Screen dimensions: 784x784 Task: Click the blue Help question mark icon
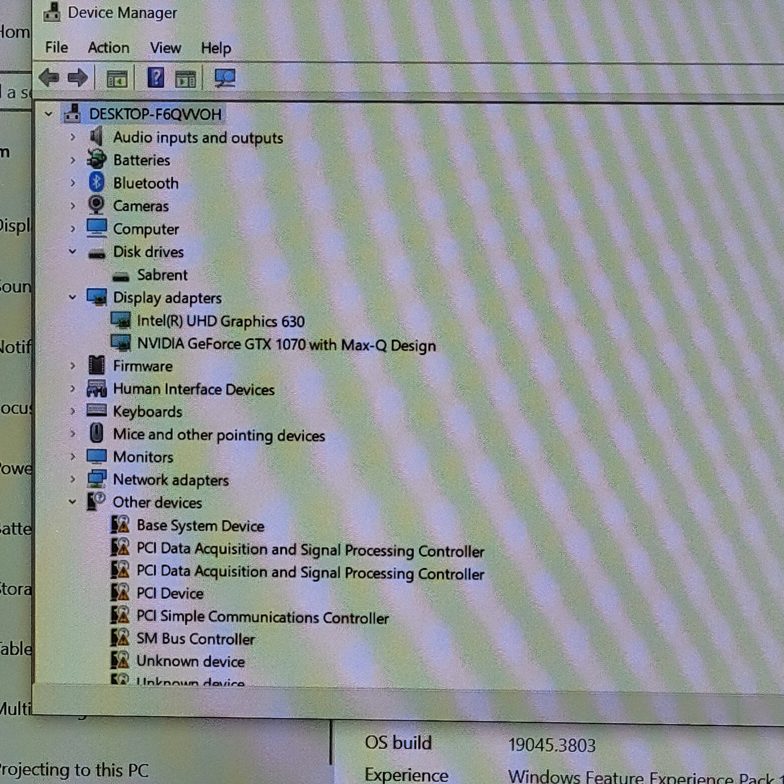[156, 77]
